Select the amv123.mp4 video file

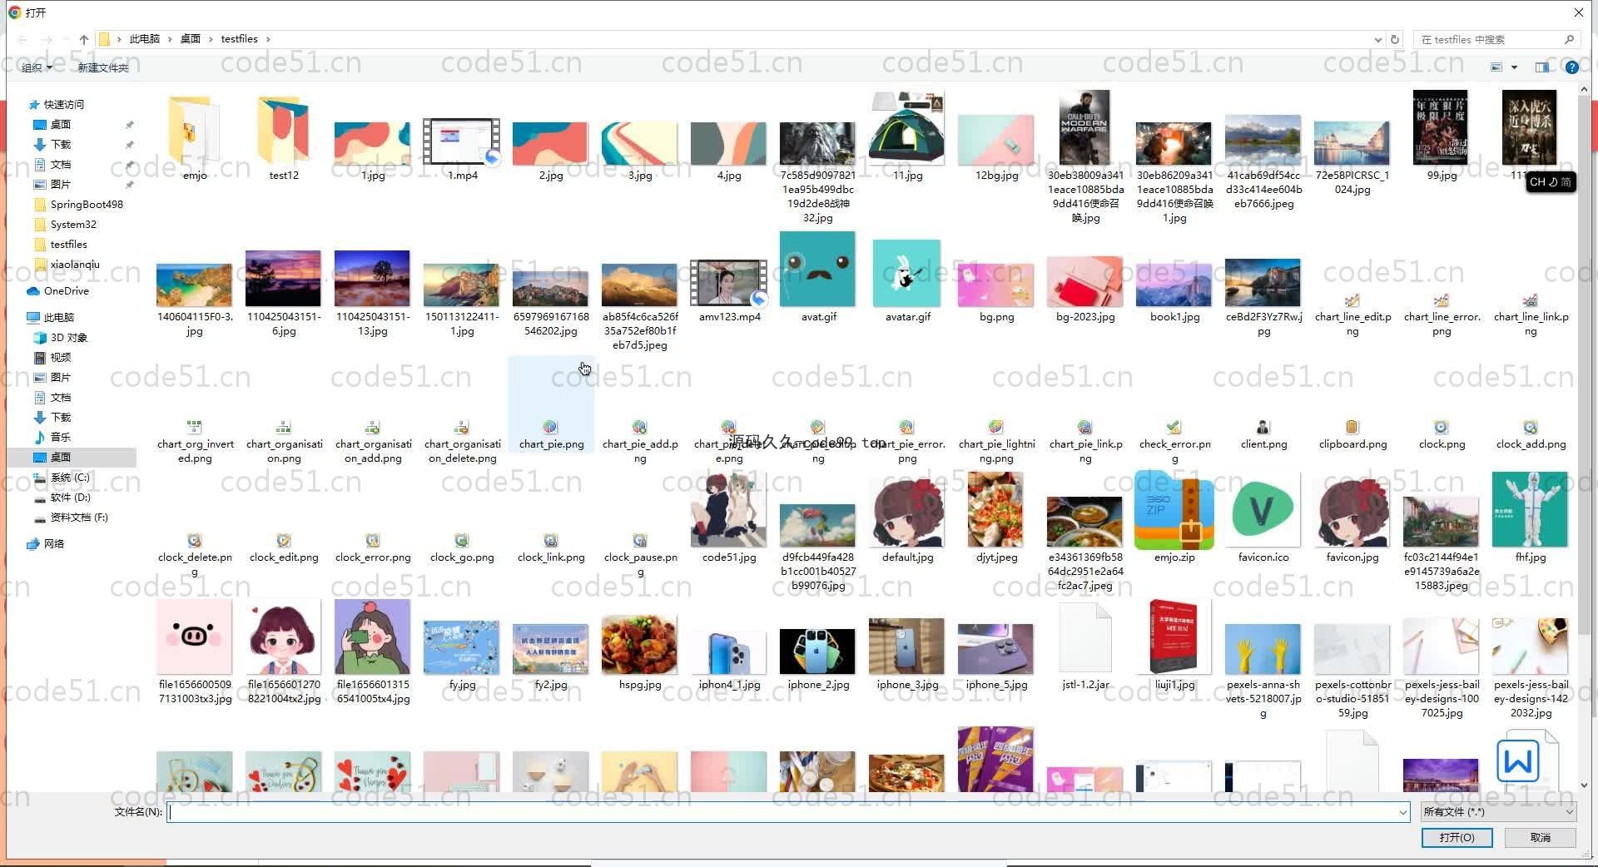729,283
